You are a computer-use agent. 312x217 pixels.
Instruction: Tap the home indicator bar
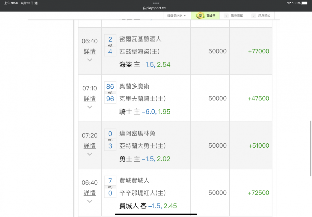(x=156, y=214)
